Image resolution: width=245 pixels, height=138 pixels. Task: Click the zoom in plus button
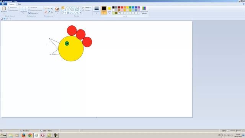pyautogui.click(x=243, y=131)
